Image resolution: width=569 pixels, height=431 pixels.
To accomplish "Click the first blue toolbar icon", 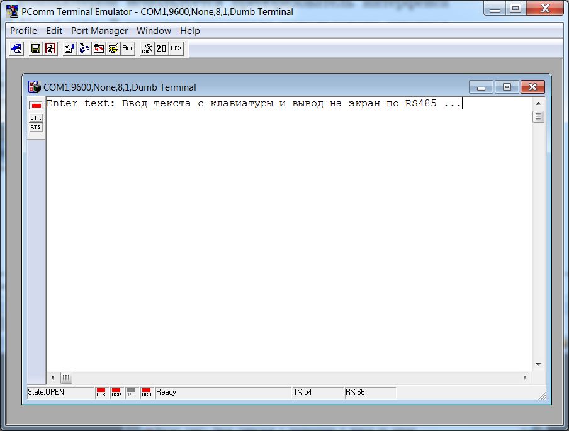I will point(17,48).
